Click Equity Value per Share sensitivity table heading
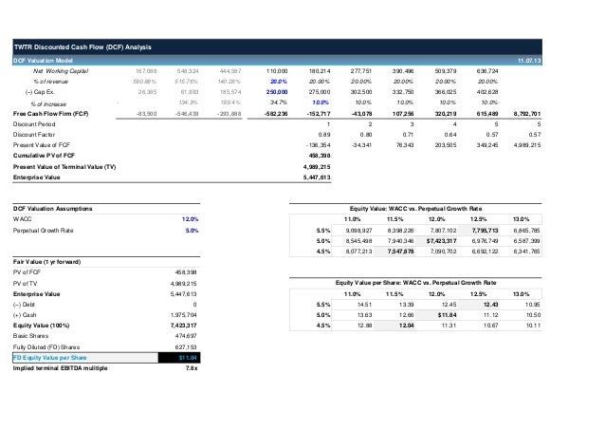 pos(415,283)
